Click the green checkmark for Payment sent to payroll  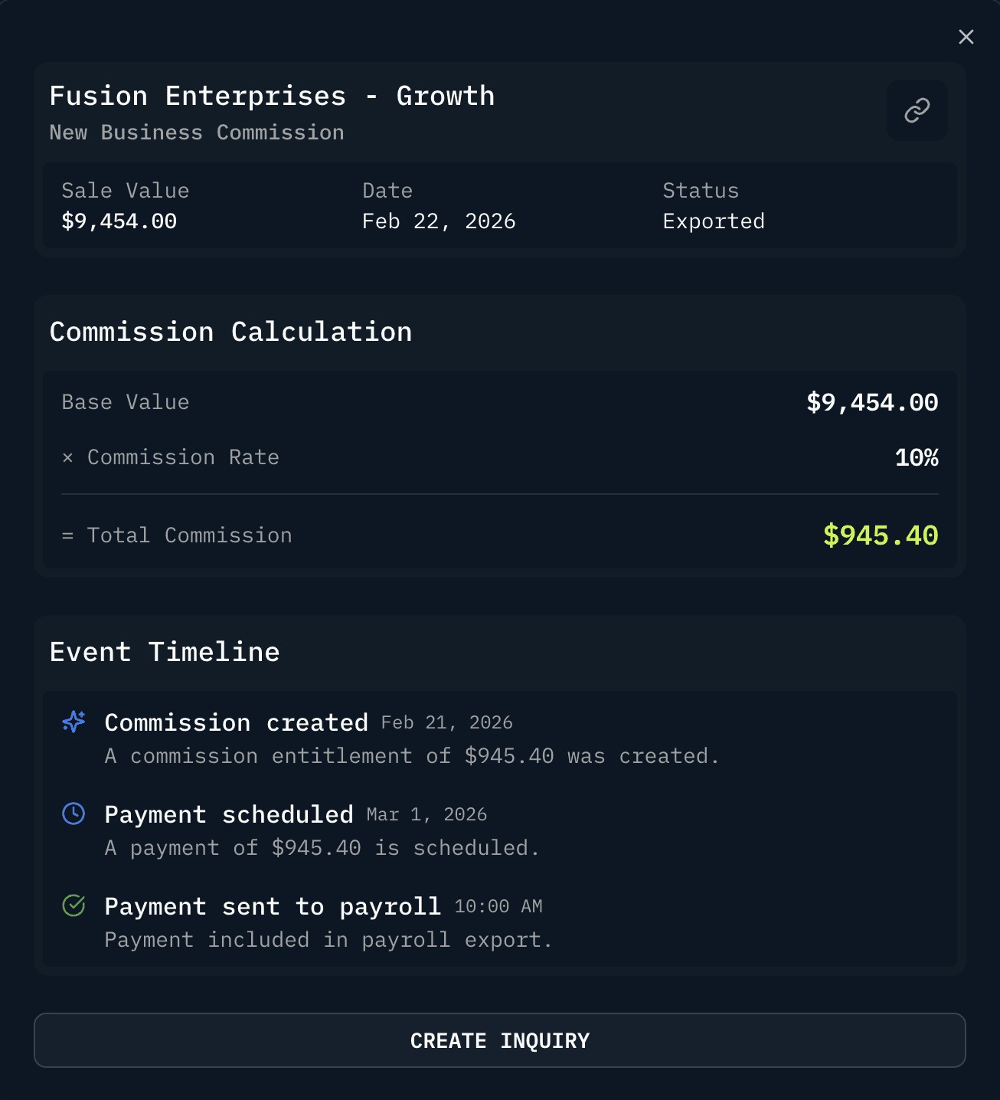pos(74,905)
